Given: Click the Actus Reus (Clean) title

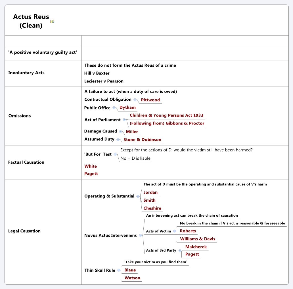Looking at the screenshot, I should 31,21.
